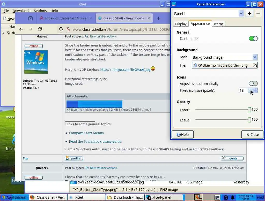Increase fixed icon size with plus
The width and height of the screenshot is (265, 201).
tap(255, 90)
